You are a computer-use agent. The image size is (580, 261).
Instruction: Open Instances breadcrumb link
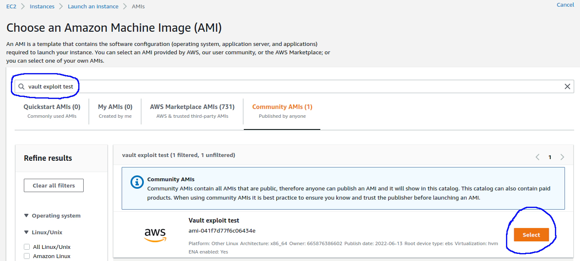click(42, 6)
